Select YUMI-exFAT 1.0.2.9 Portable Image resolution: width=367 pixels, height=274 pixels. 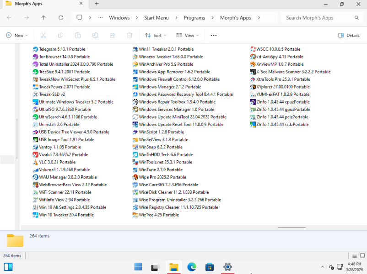[x=280, y=95]
